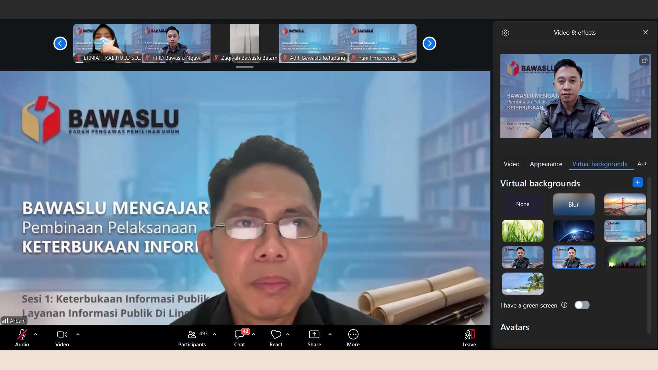The height and width of the screenshot is (370, 658).
Task: Select ERNIATI_KAB.HULU SU participant thumbnail
Action: pyautogui.click(x=107, y=43)
